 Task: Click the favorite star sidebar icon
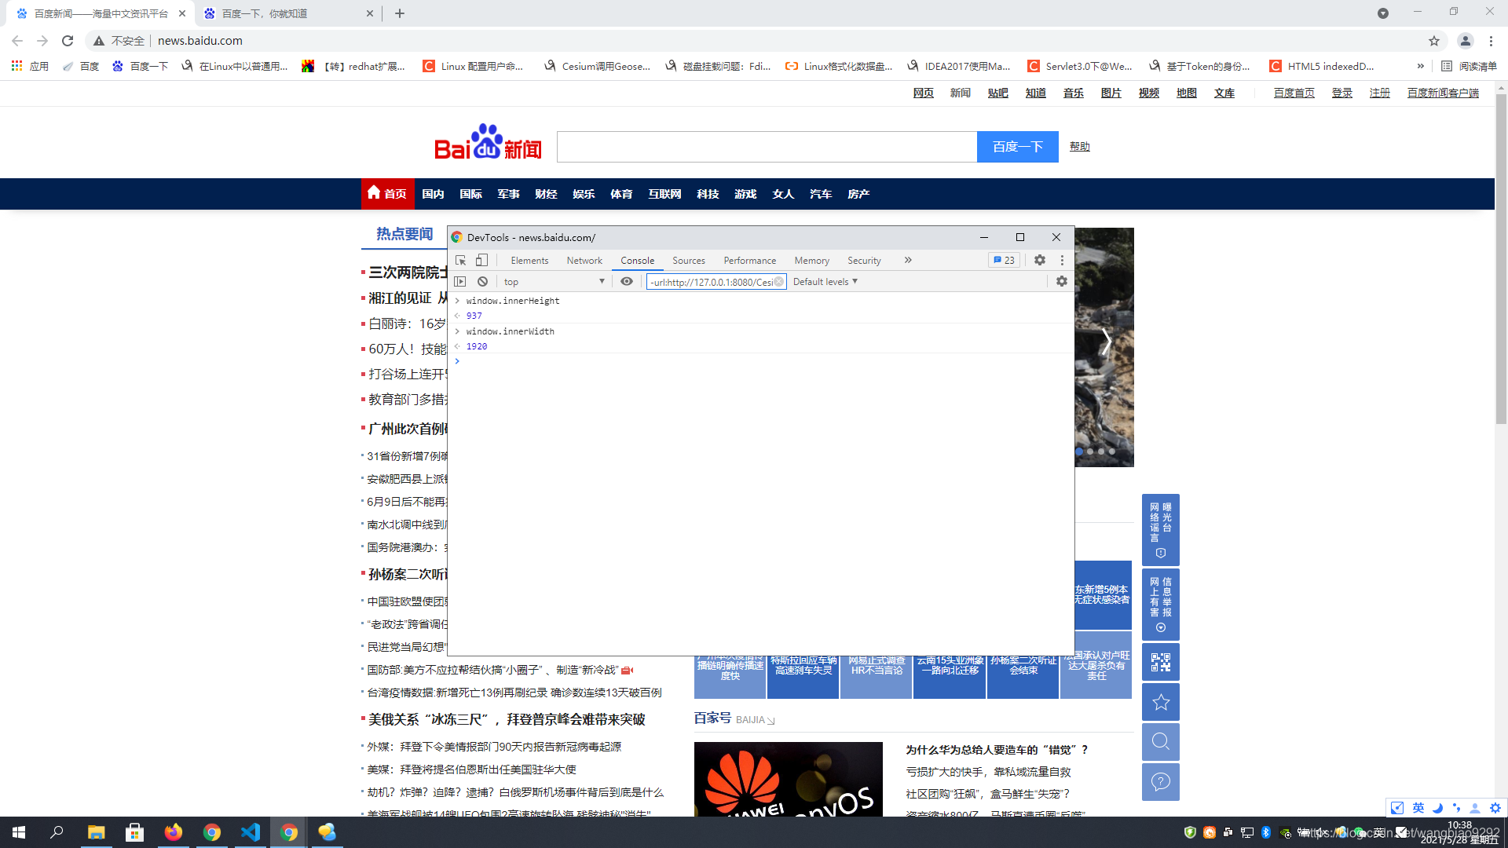(x=1160, y=702)
